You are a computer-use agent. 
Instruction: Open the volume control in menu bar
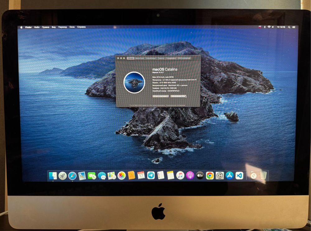coord(273,27)
